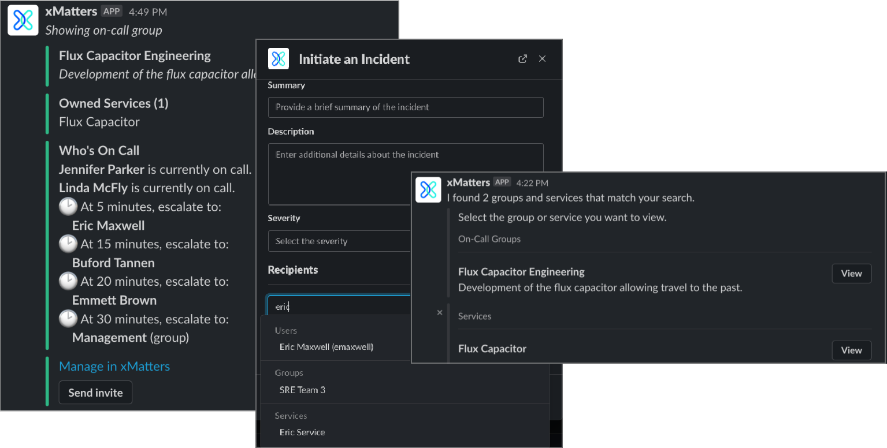
Task: Open the Manage in xMatters link
Action: click(114, 367)
